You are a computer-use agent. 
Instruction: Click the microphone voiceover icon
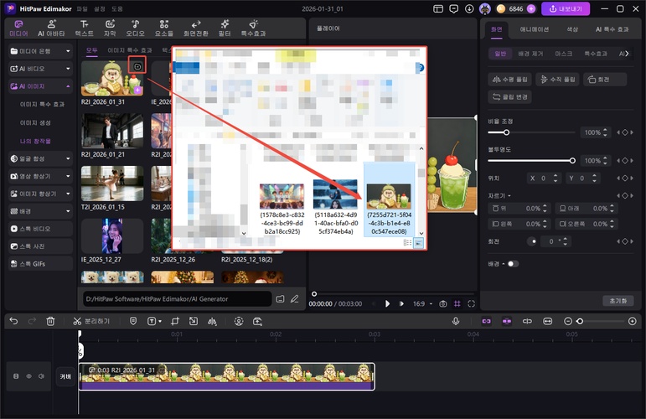click(x=456, y=321)
